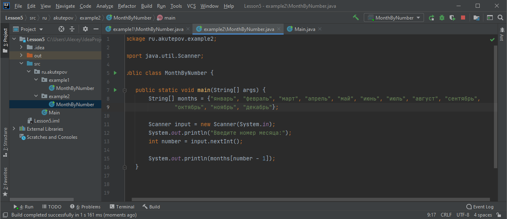The image size is (507, 219).
Task: Open Project panel gear settings
Action: coord(85,29)
